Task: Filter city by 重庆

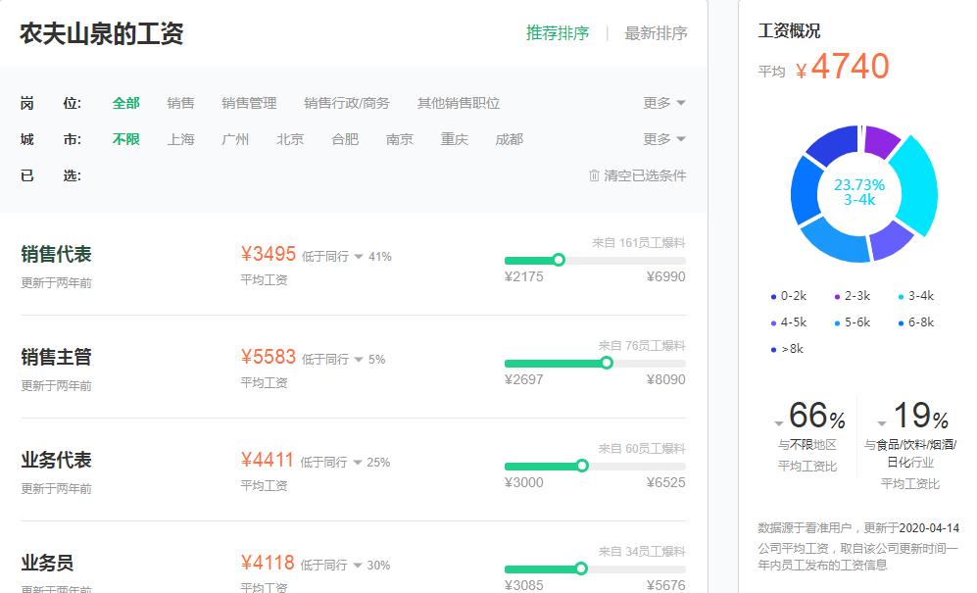Action: 455,139
